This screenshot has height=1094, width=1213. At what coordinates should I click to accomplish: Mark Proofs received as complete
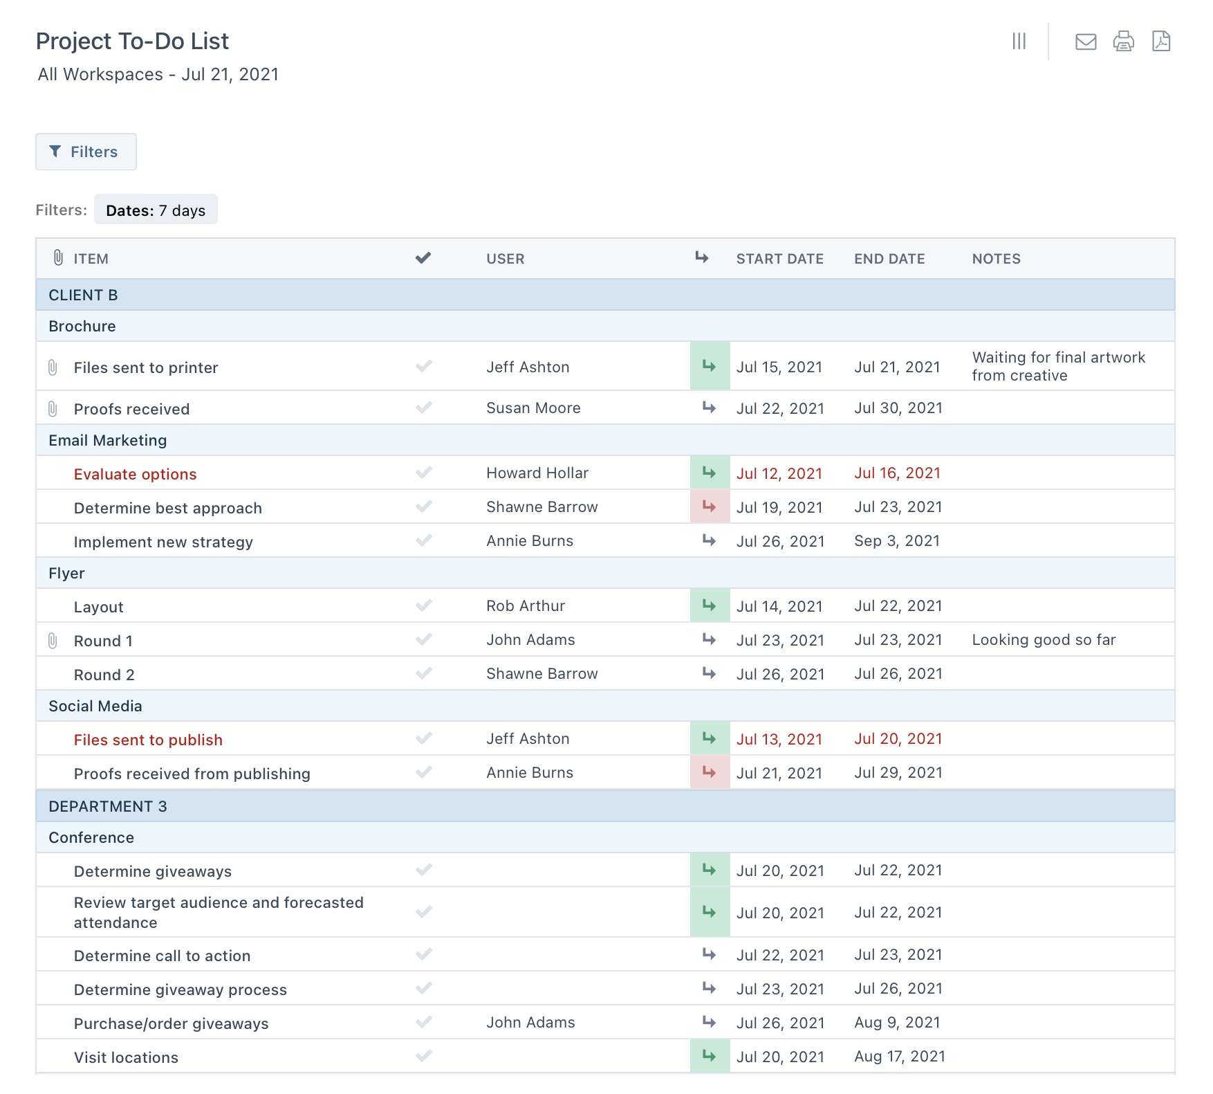click(x=423, y=408)
